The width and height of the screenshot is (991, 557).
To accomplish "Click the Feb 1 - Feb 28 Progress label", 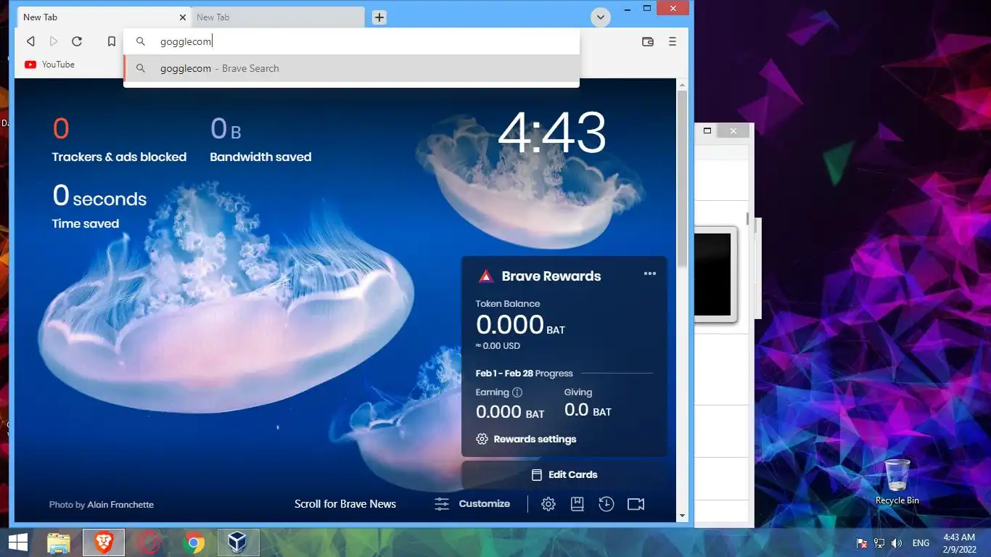I will tap(525, 374).
